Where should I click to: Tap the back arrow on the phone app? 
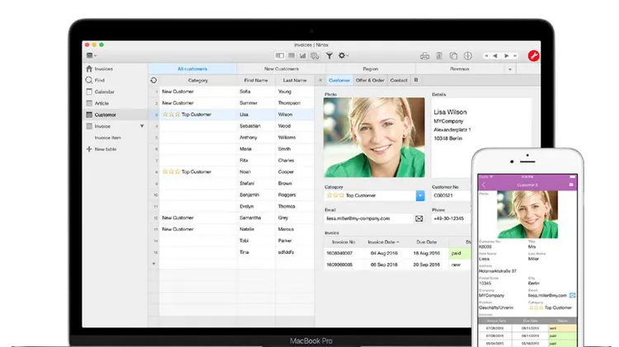[484, 185]
